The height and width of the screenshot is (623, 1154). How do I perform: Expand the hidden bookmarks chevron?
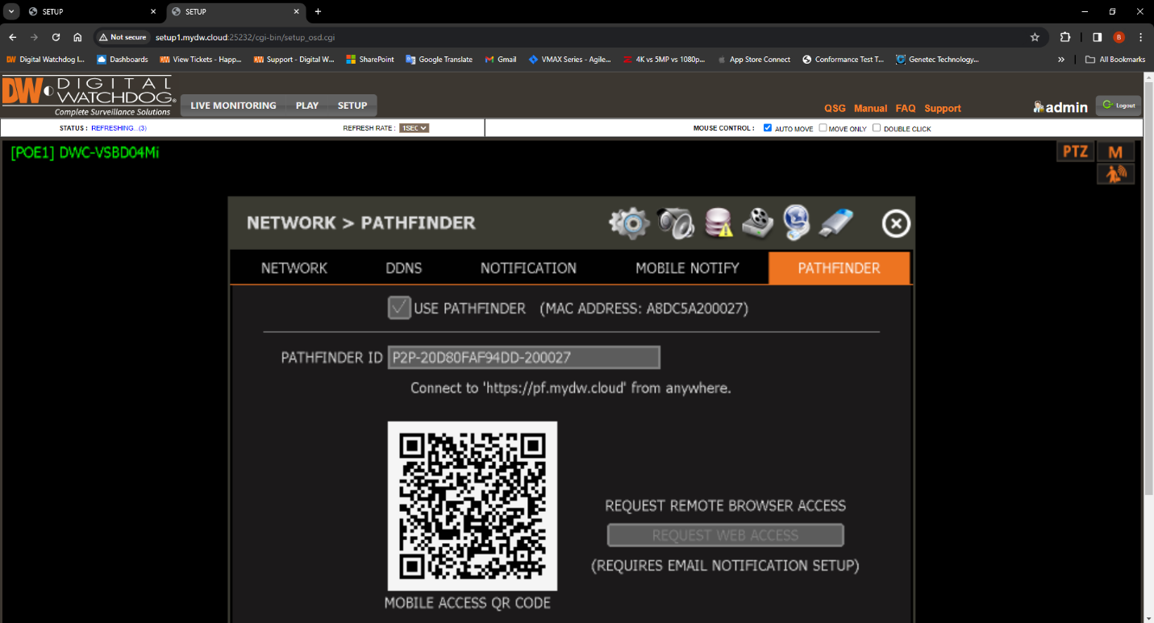coord(1061,60)
